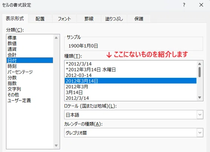Open the ロケール dropdown showing 日本語
The width and height of the screenshot is (210, 152).
(134, 115)
